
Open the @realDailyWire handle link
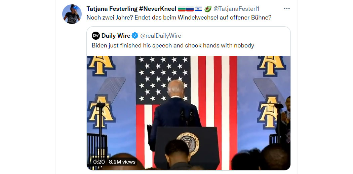(160, 36)
